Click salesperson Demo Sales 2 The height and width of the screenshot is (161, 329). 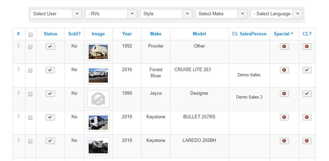[x=249, y=97]
